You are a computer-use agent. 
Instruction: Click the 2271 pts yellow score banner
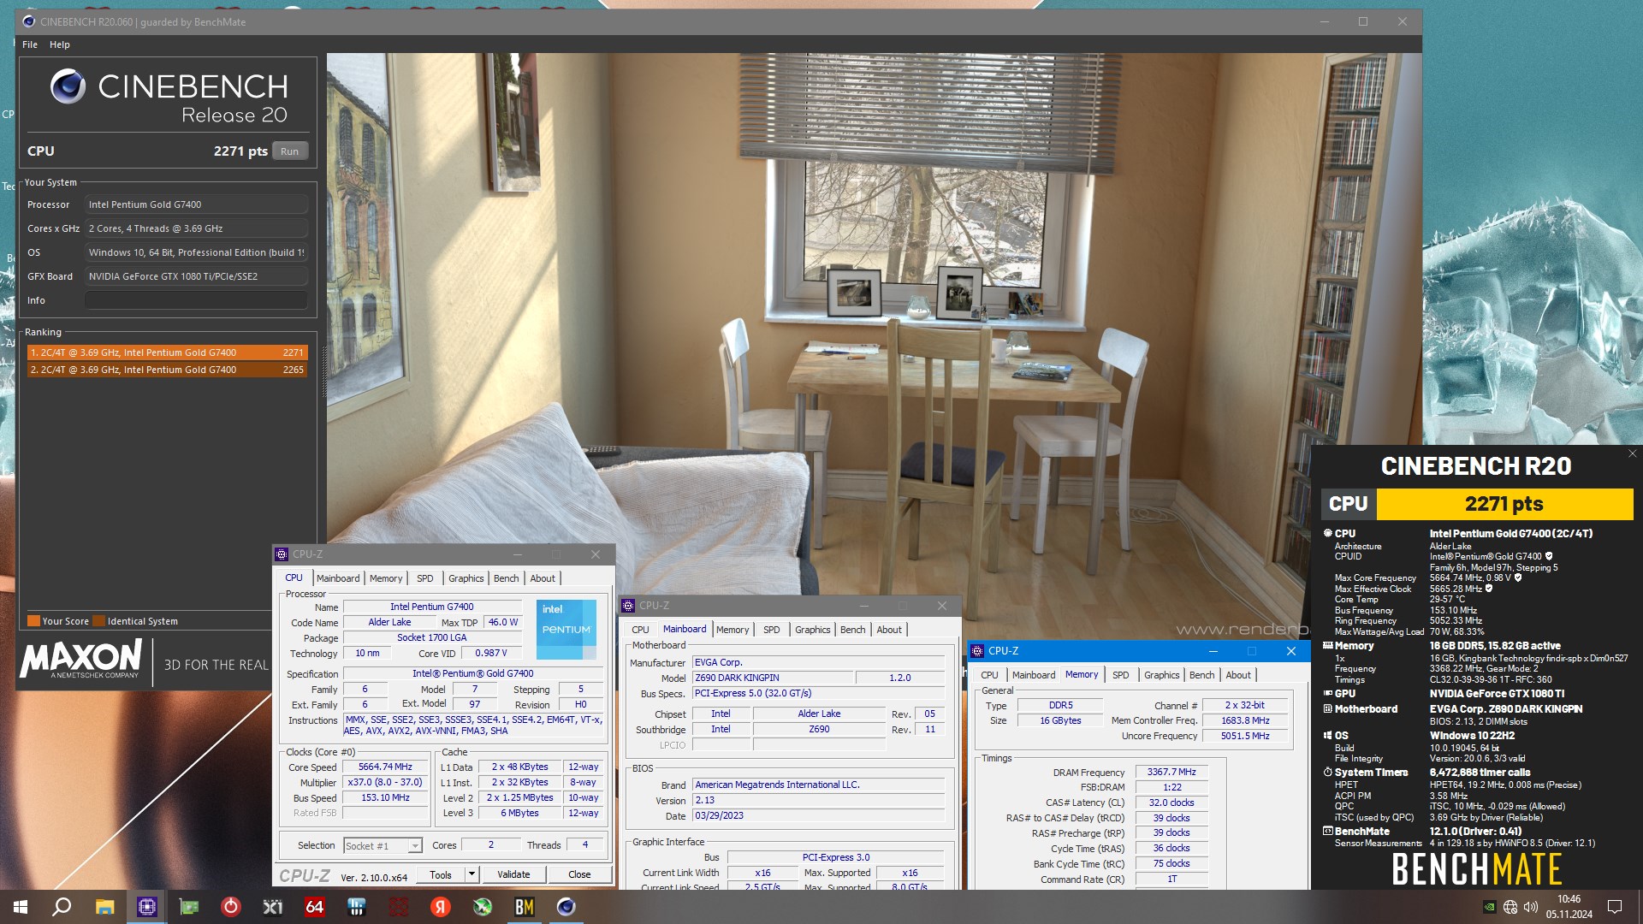[1504, 504]
